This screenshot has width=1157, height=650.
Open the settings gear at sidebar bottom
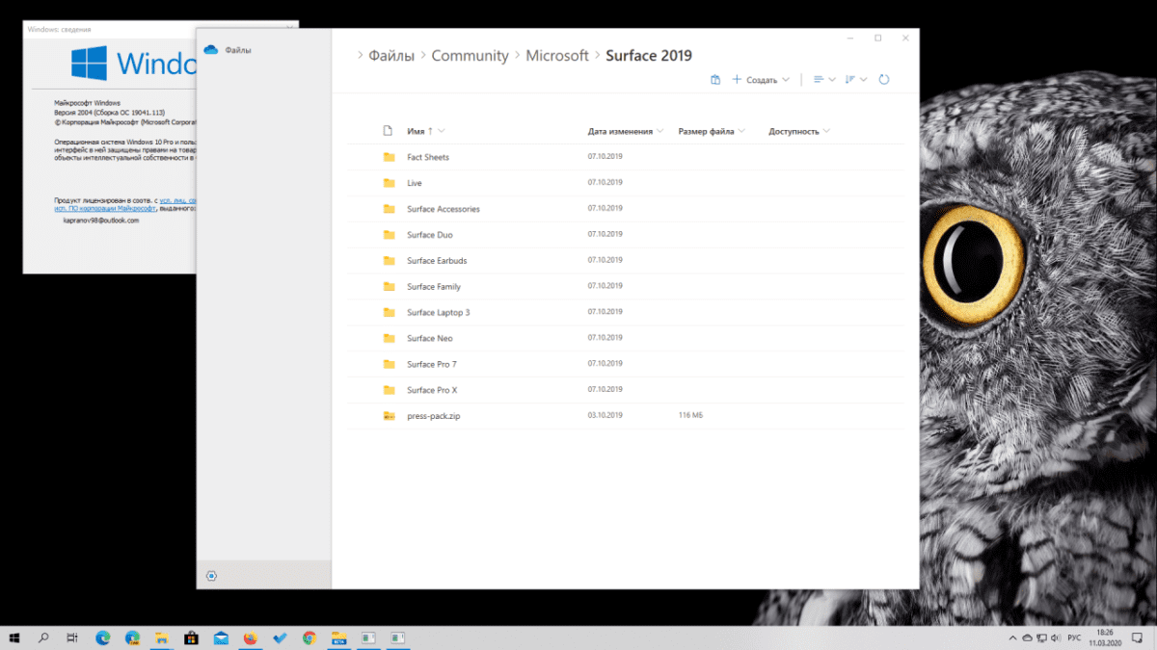pyautogui.click(x=211, y=575)
